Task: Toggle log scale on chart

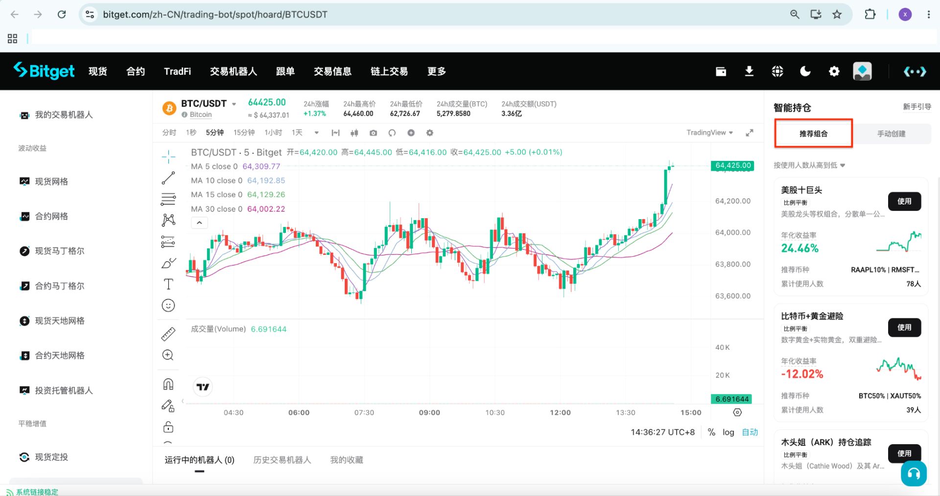Action: 728,432
